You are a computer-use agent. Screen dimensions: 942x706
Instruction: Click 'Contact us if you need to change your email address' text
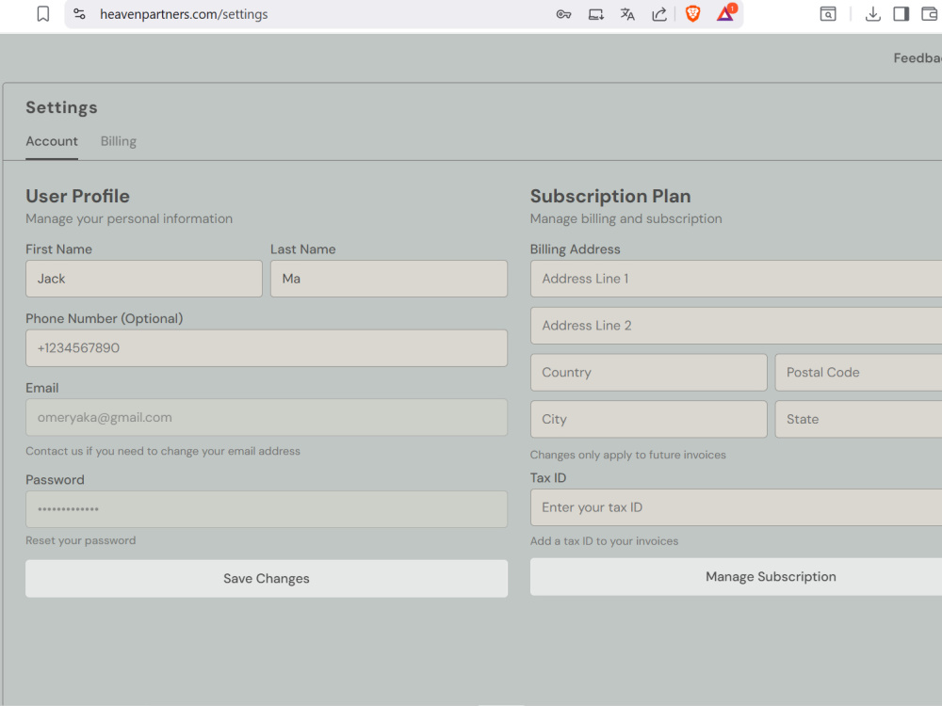click(163, 451)
